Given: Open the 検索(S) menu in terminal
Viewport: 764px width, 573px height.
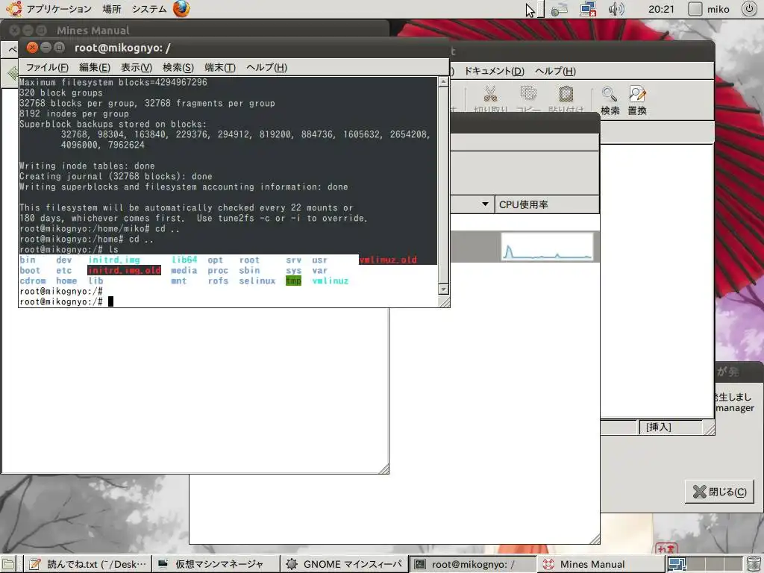Looking at the screenshot, I should [x=178, y=67].
